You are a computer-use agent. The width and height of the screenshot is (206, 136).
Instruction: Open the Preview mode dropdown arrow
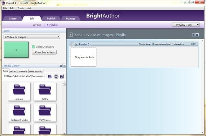pyautogui.click(x=198, y=25)
